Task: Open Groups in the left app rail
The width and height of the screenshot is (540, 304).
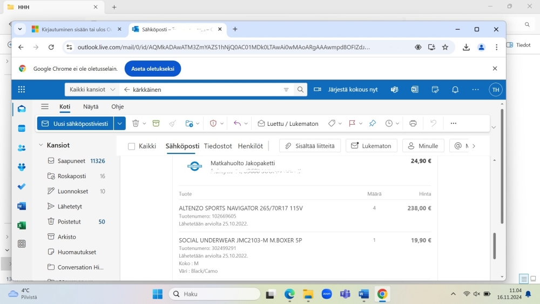Action: point(22,167)
